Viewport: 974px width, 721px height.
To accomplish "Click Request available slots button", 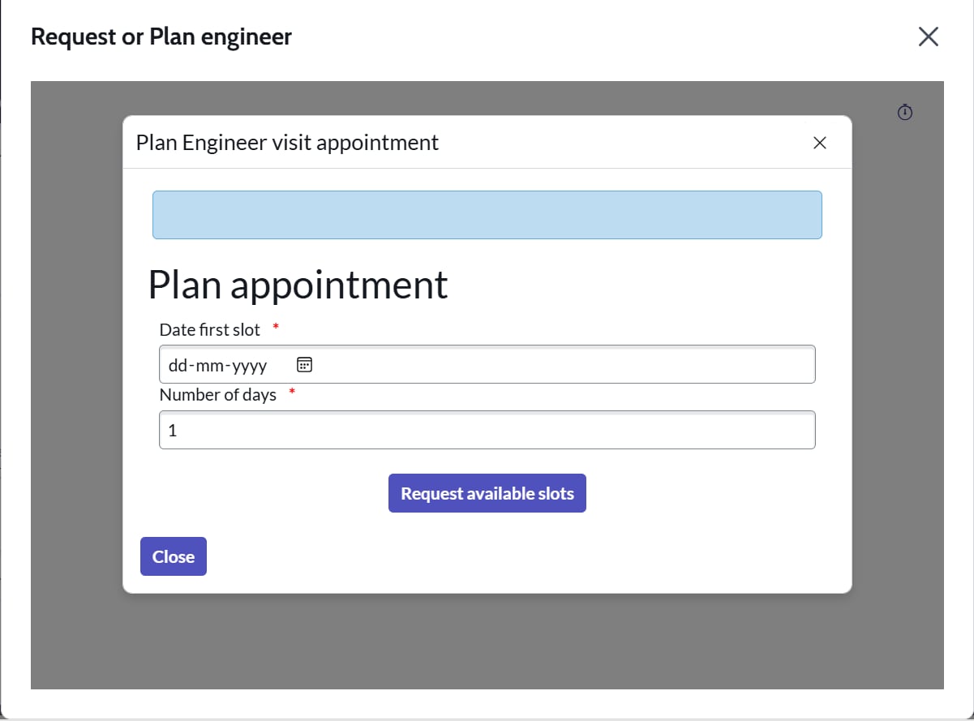I will pos(487,493).
